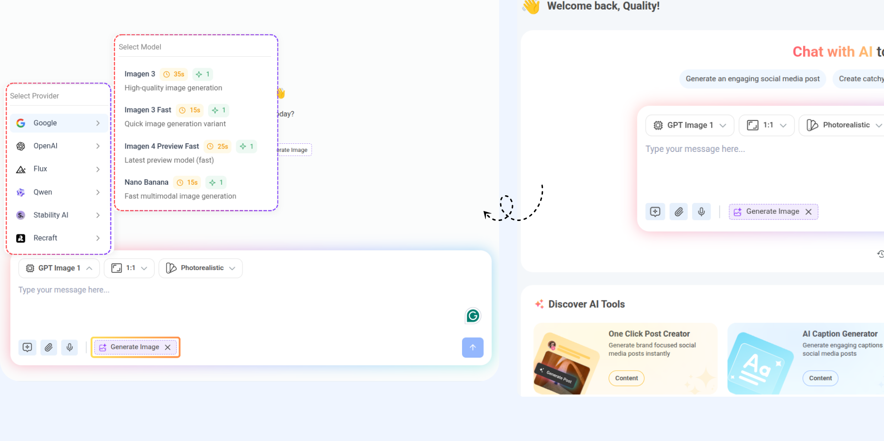Viewport: 884px width, 441px height.
Task: Choose Flux in the Select Provider list
Action: click(59, 169)
